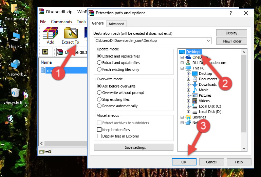The image size is (261, 177).
Task: Select Extract and update files option
Action: [x=118, y=63]
